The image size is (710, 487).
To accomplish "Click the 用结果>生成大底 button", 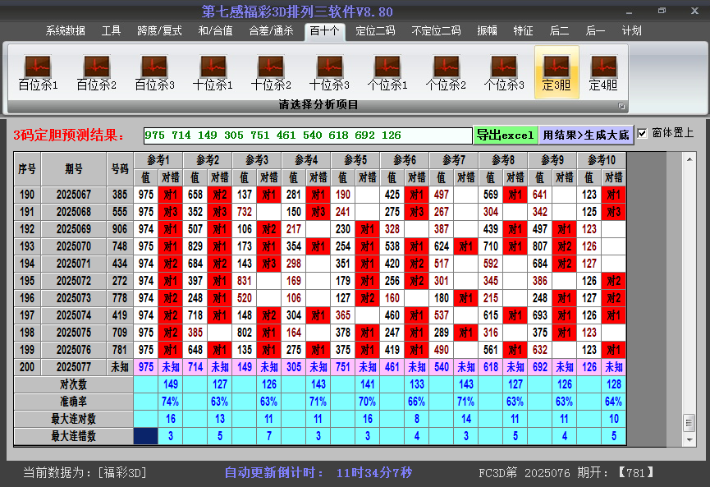I will click(586, 135).
